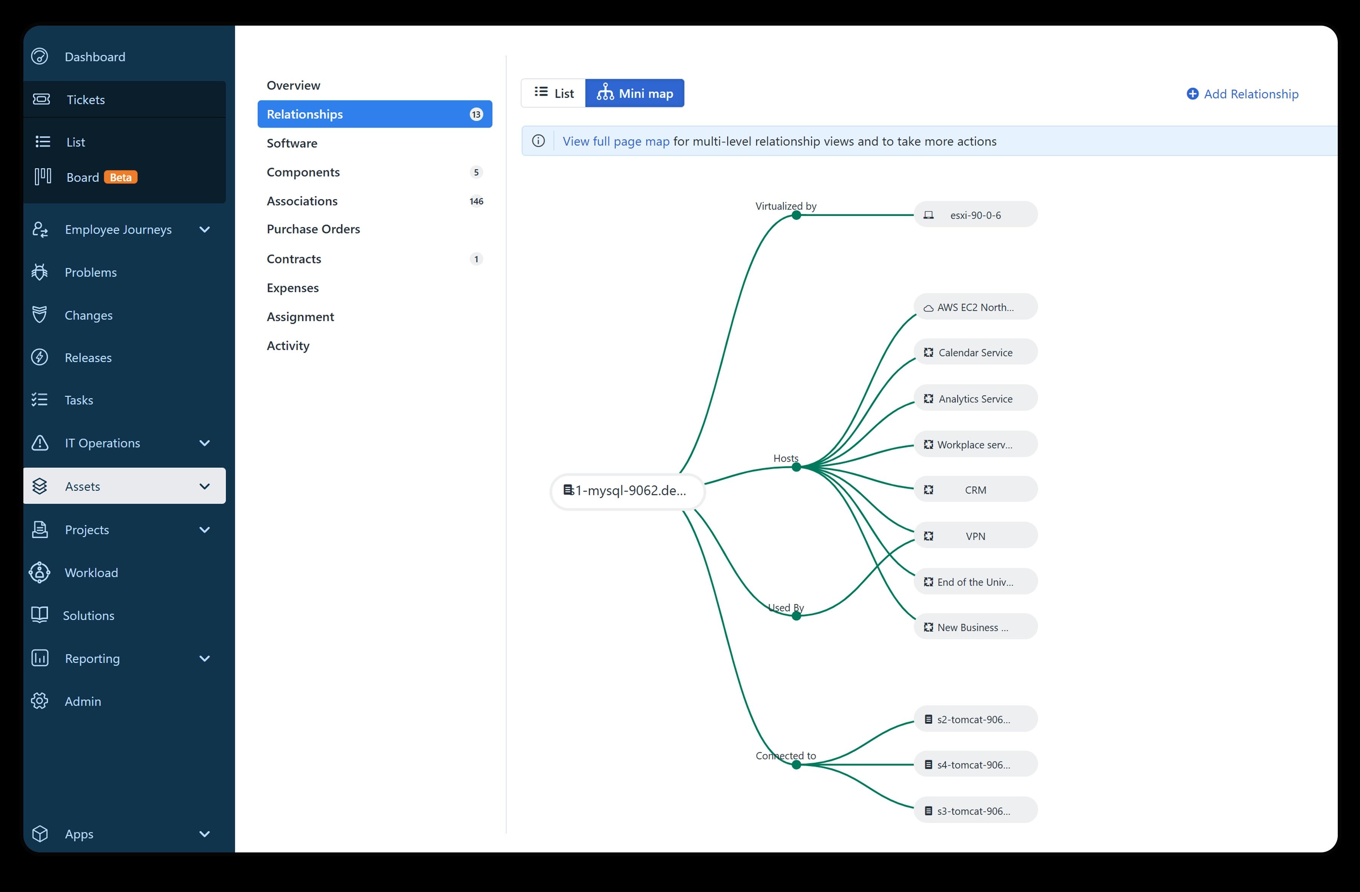This screenshot has height=892, width=1360.
Task: Click the Problems bug icon
Action: (40, 272)
